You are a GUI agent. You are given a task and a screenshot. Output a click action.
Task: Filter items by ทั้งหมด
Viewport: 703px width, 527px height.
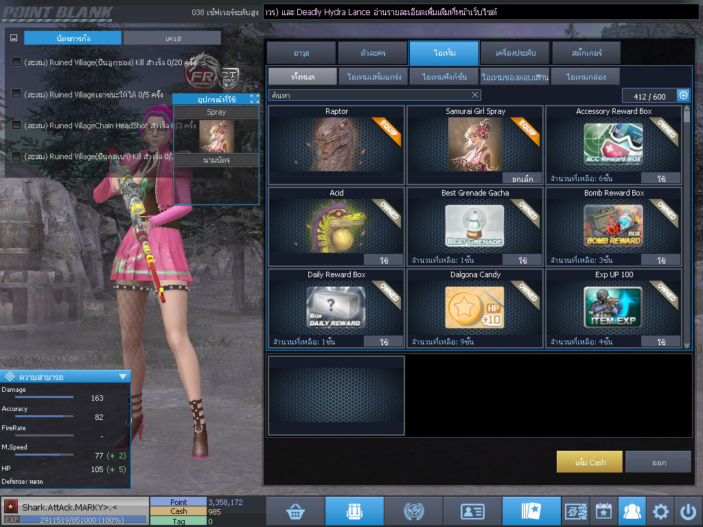tap(303, 77)
